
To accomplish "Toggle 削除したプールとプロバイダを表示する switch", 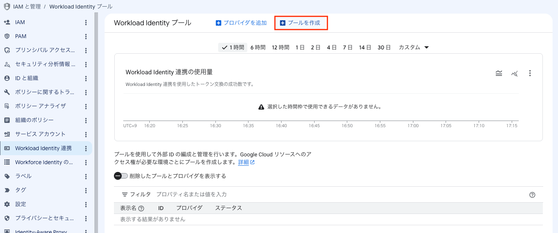I will (x=121, y=176).
